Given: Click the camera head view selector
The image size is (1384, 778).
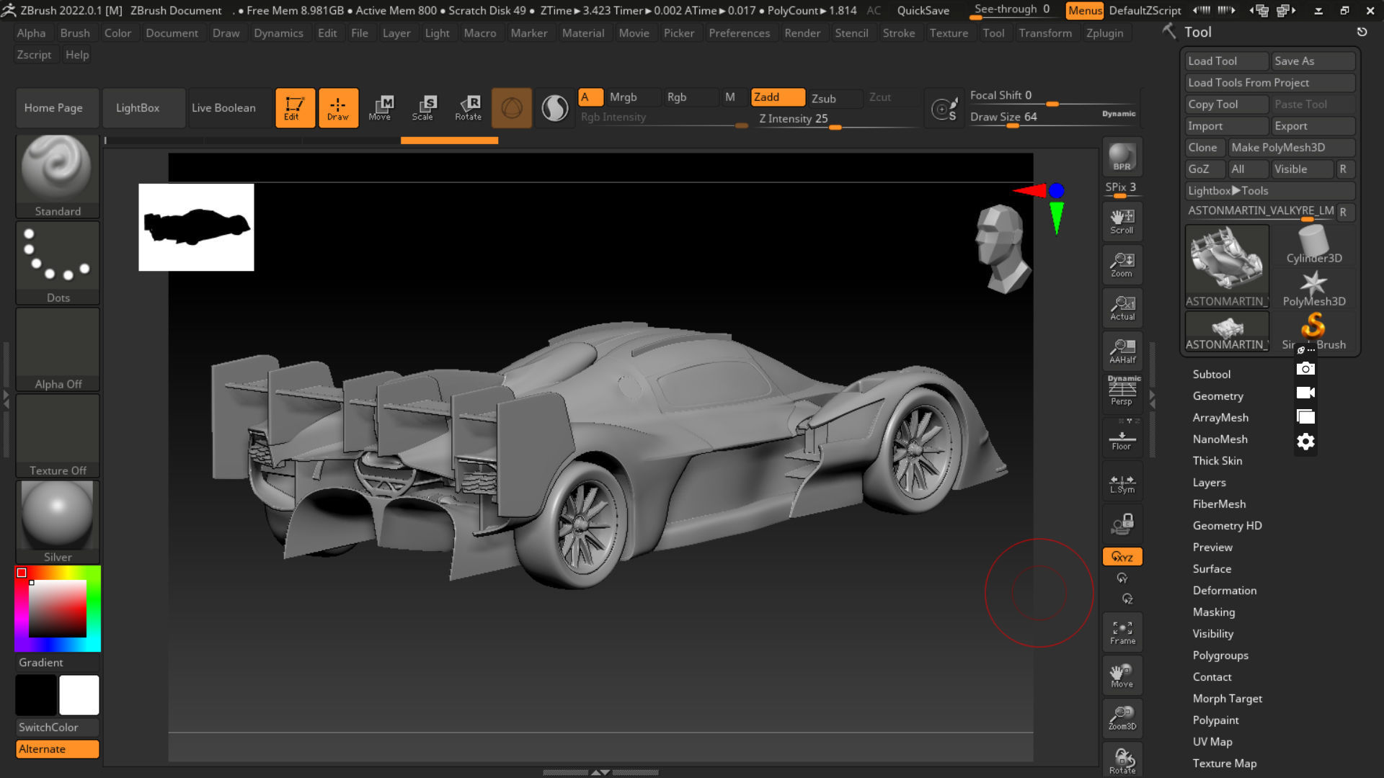Looking at the screenshot, I should 1002,249.
